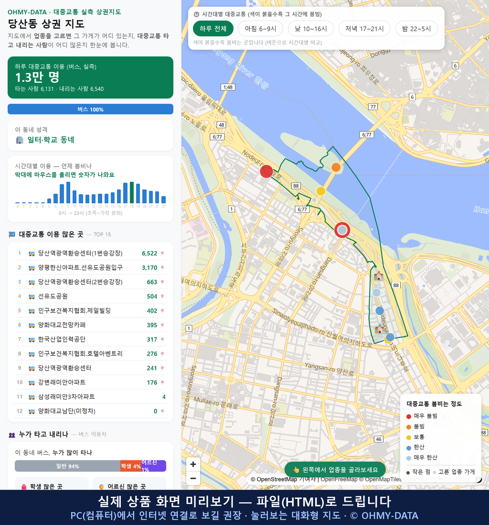489x525 pixels.
Task: Switch to the 저녁 17~21시 filter
Action: (364, 29)
